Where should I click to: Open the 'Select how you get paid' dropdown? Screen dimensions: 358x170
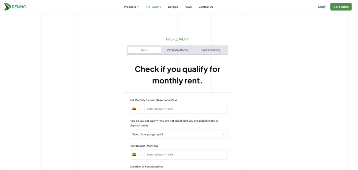click(178, 134)
